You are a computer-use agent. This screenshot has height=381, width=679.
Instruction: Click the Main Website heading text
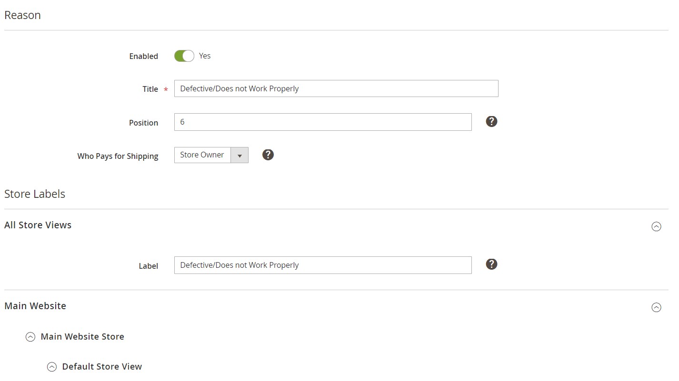tap(35, 306)
